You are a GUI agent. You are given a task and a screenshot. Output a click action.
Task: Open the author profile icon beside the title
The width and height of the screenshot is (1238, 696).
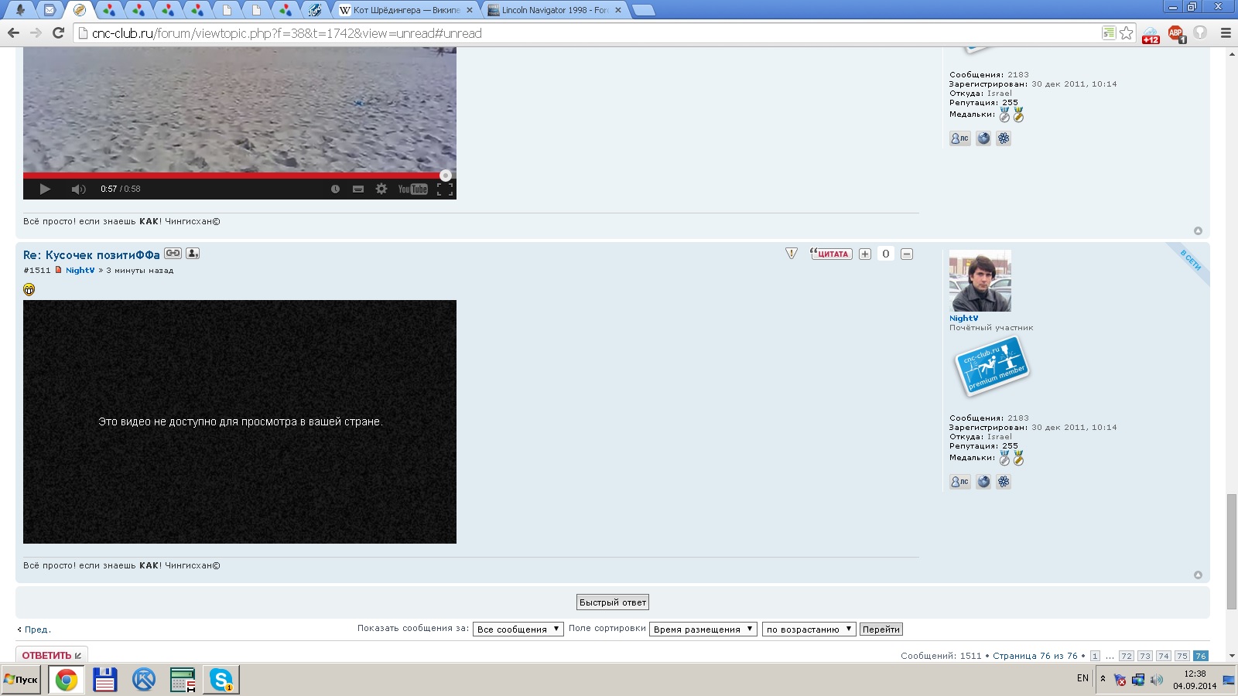tap(193, 254)
